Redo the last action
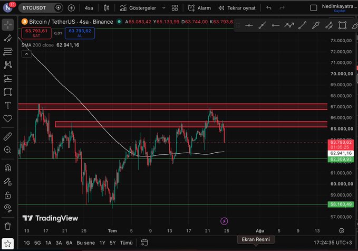Screen dimensions: 358x251 (x=282, y=8)
